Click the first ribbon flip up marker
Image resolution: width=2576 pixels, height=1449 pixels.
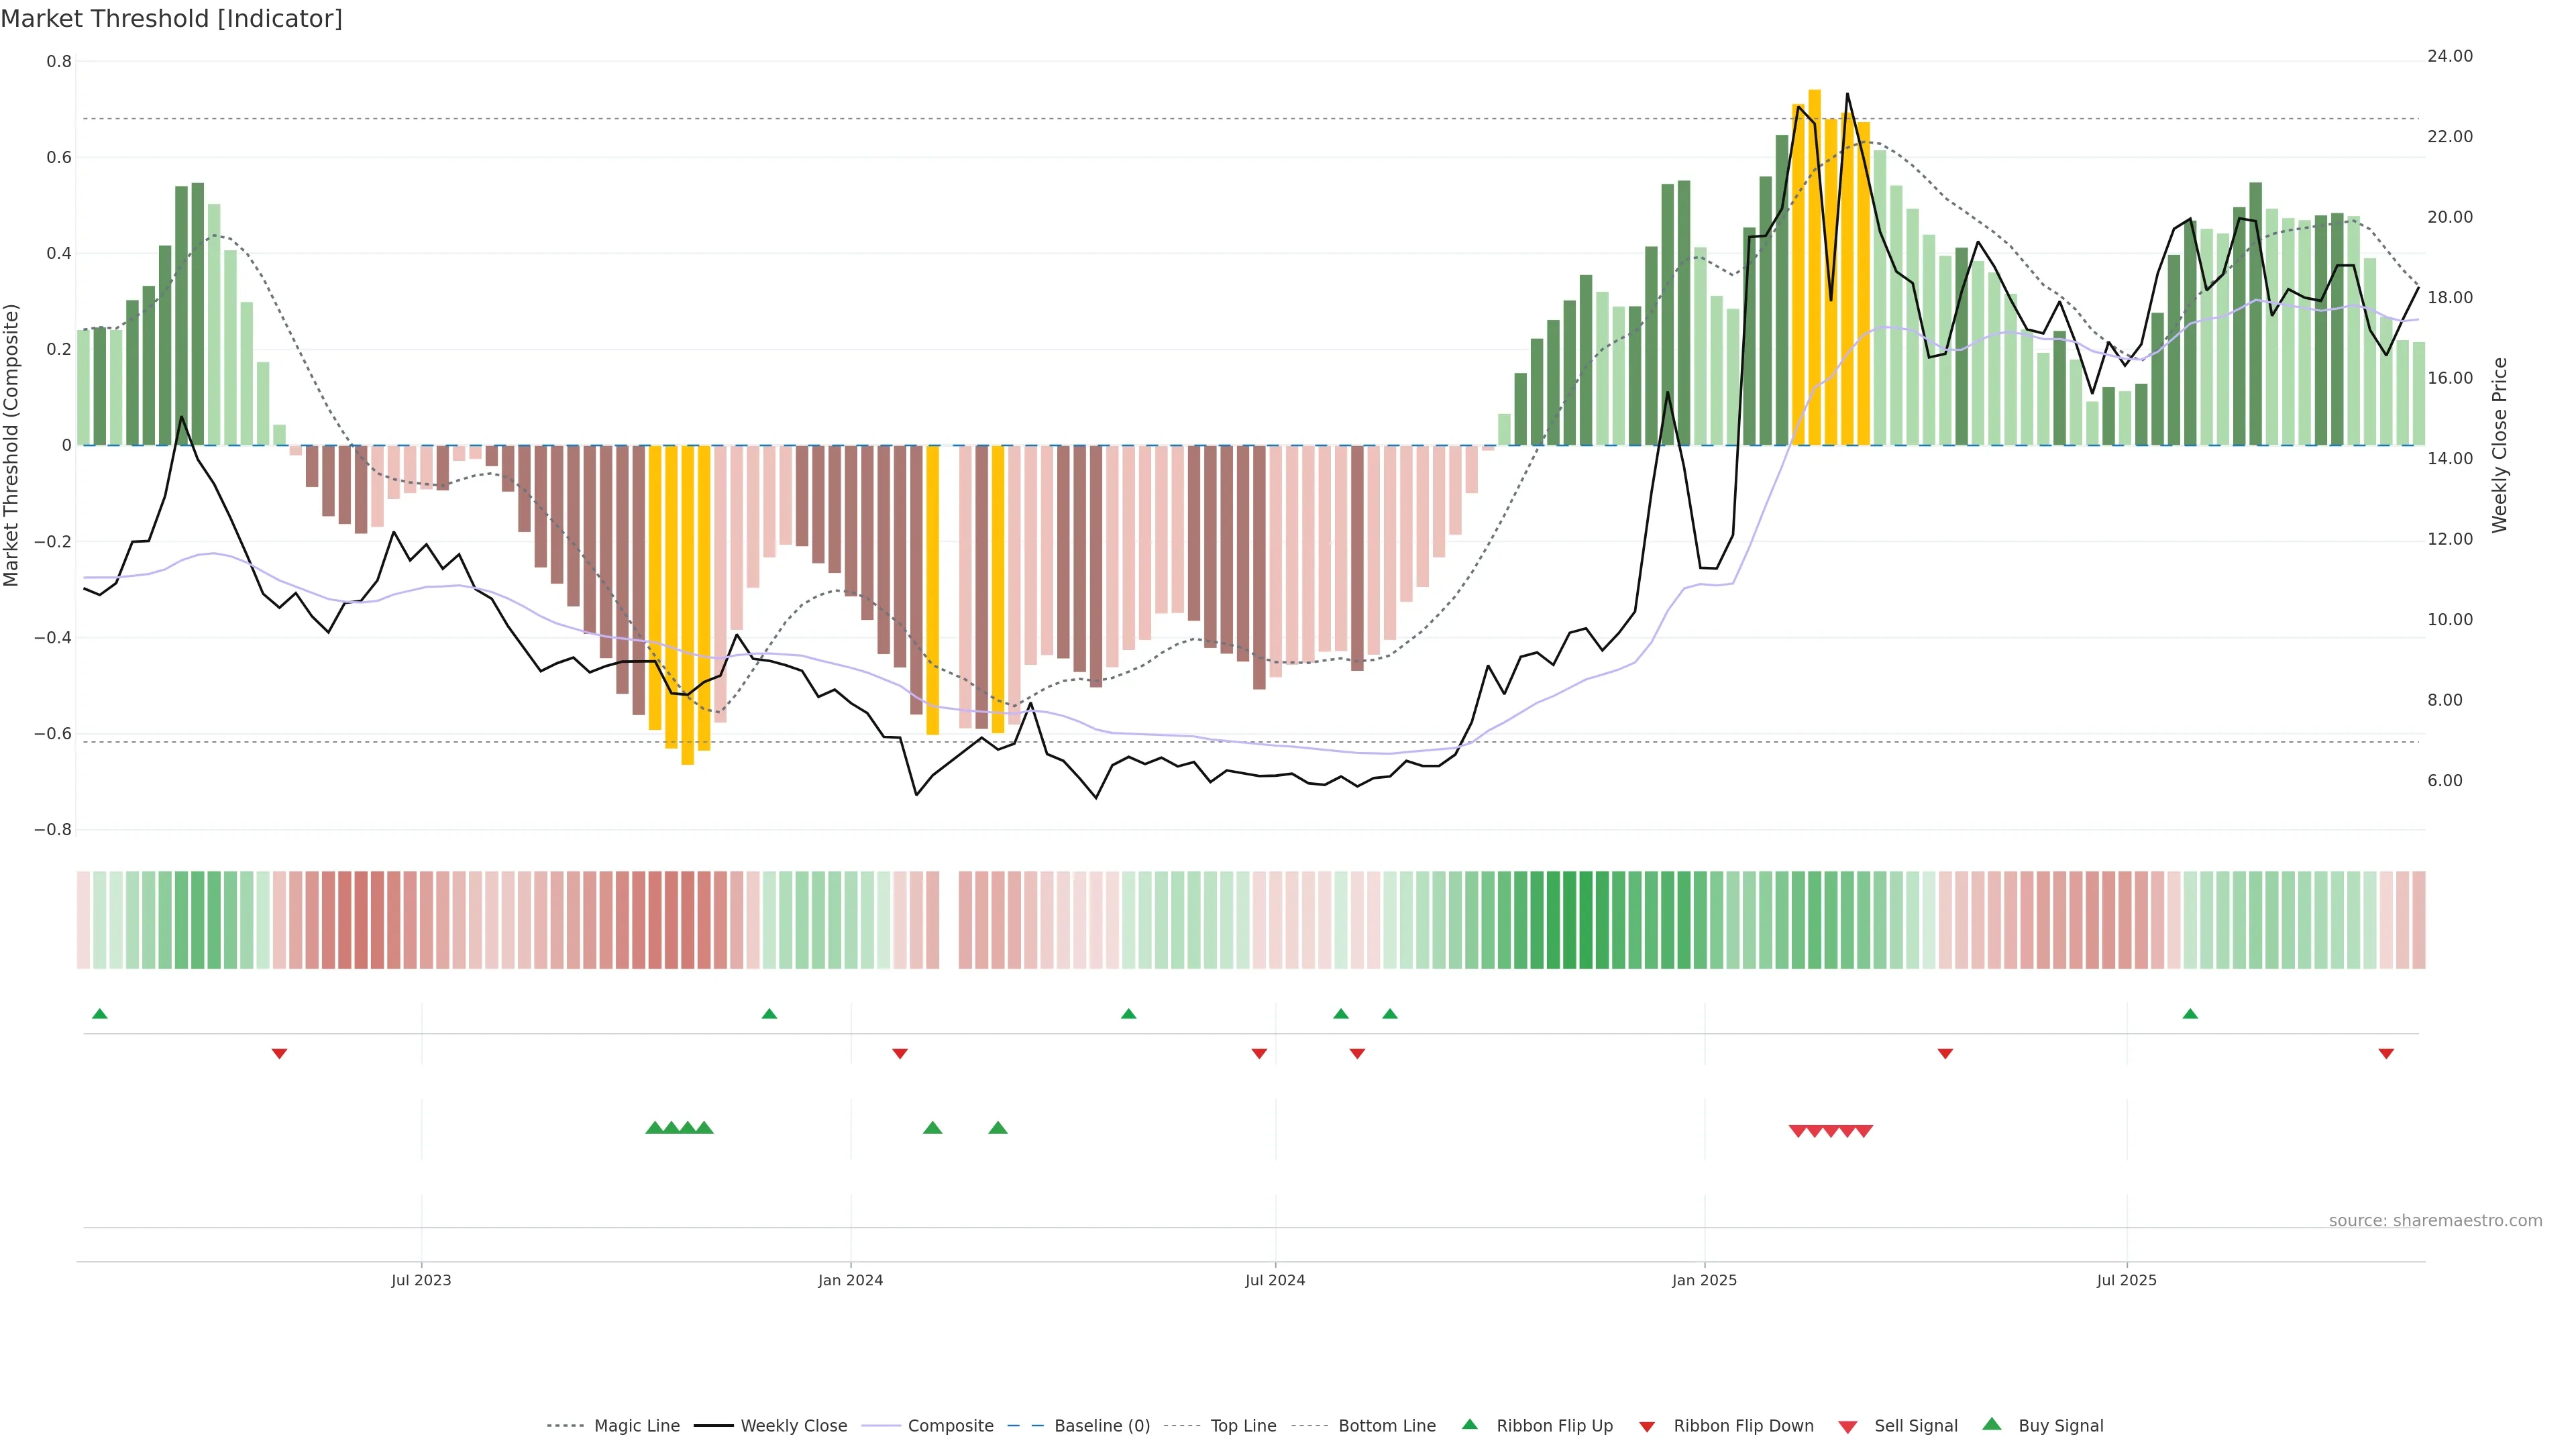[99, 1014]
